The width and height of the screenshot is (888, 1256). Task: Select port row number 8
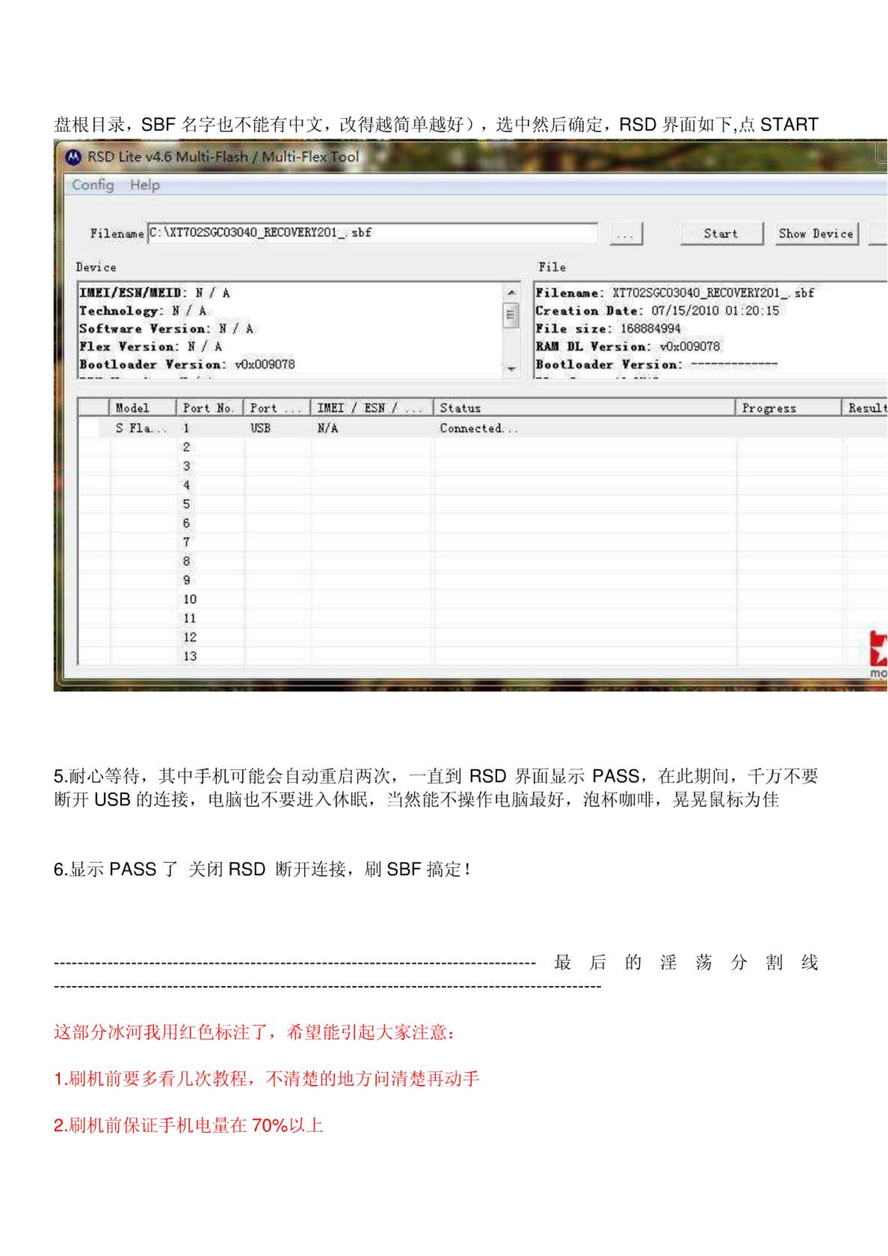186,561
